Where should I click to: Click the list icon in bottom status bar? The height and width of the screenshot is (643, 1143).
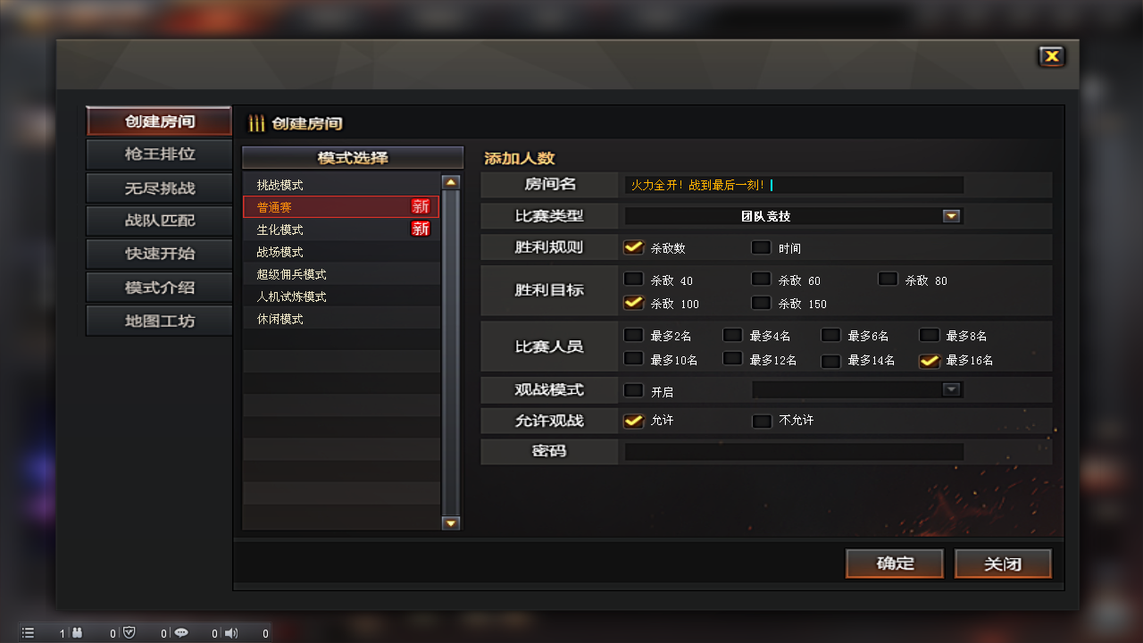coord(28,633)
